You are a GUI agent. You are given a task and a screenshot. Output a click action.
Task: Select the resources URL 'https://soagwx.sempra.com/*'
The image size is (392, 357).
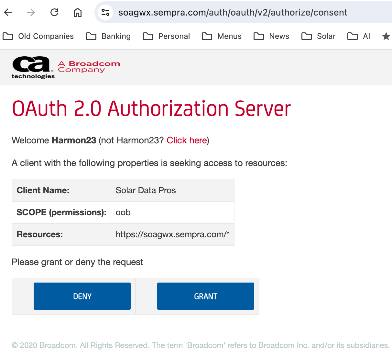(172, 234)
